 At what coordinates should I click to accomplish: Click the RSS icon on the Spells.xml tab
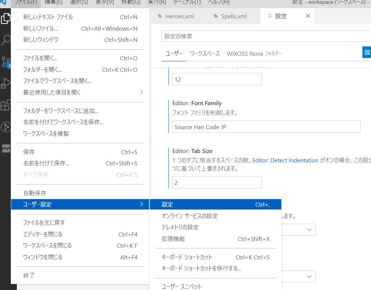tap(216, 16)
